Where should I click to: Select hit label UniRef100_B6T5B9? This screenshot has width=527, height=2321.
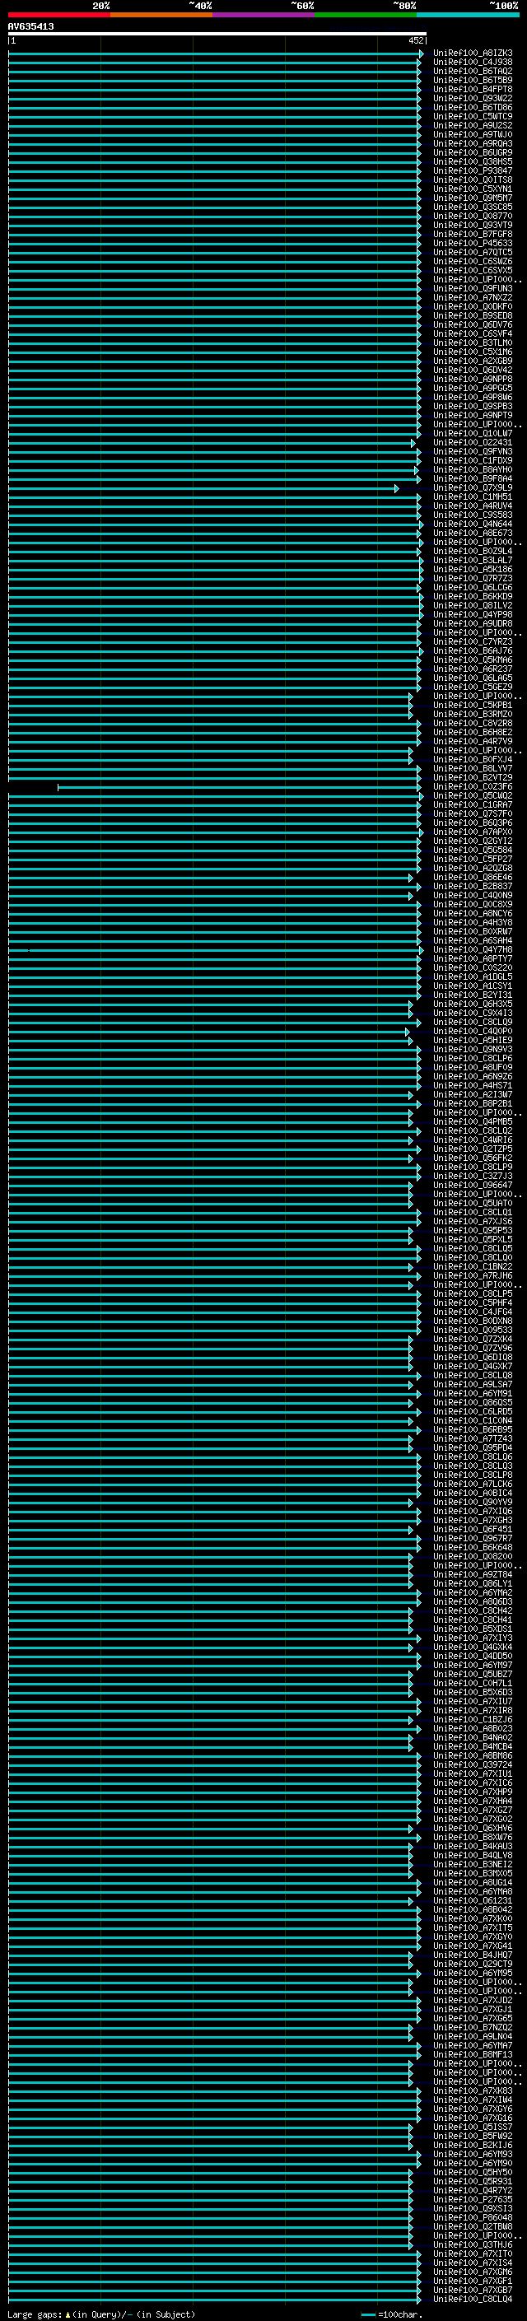[472, 80]
